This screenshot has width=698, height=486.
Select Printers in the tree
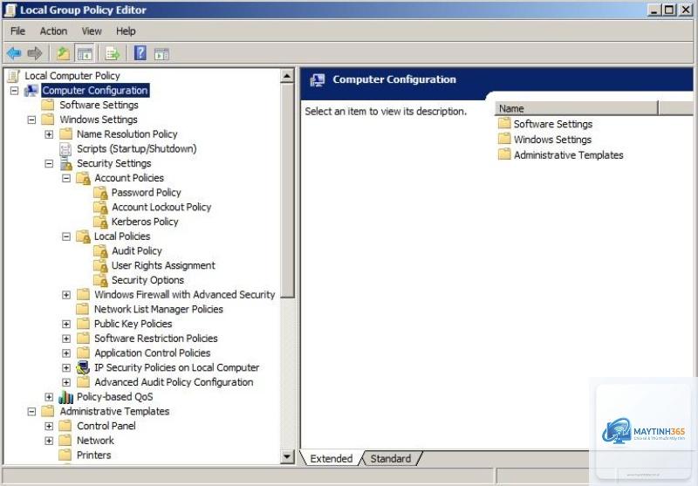coord(94,455)
